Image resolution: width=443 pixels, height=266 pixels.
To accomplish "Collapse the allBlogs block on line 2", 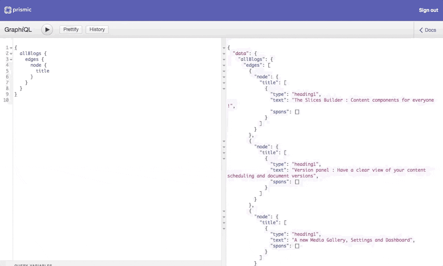I will pos(11,53).
